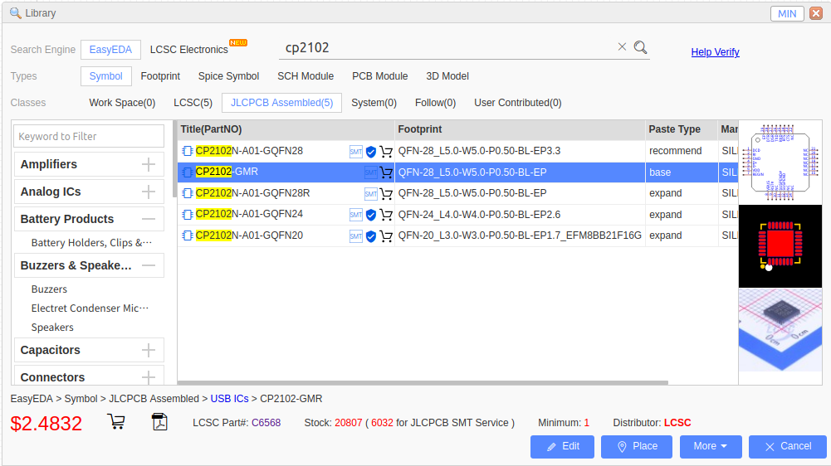Expand the Capacitors category
Viewport: 831px width, 466px height.
(x=149, y=350)
